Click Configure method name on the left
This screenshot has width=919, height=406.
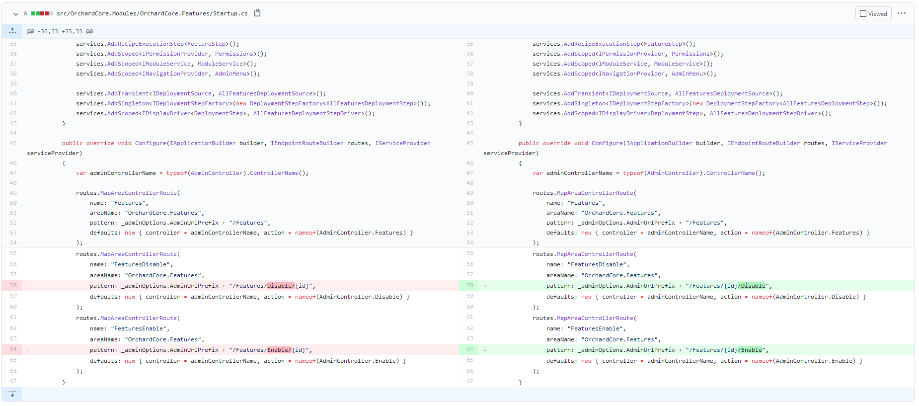pos(151,143)
